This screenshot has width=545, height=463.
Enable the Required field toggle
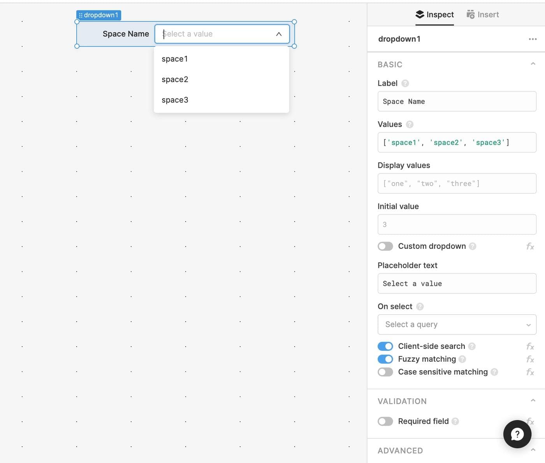(385, 421)
